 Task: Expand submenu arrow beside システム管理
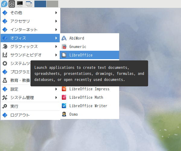56,98
